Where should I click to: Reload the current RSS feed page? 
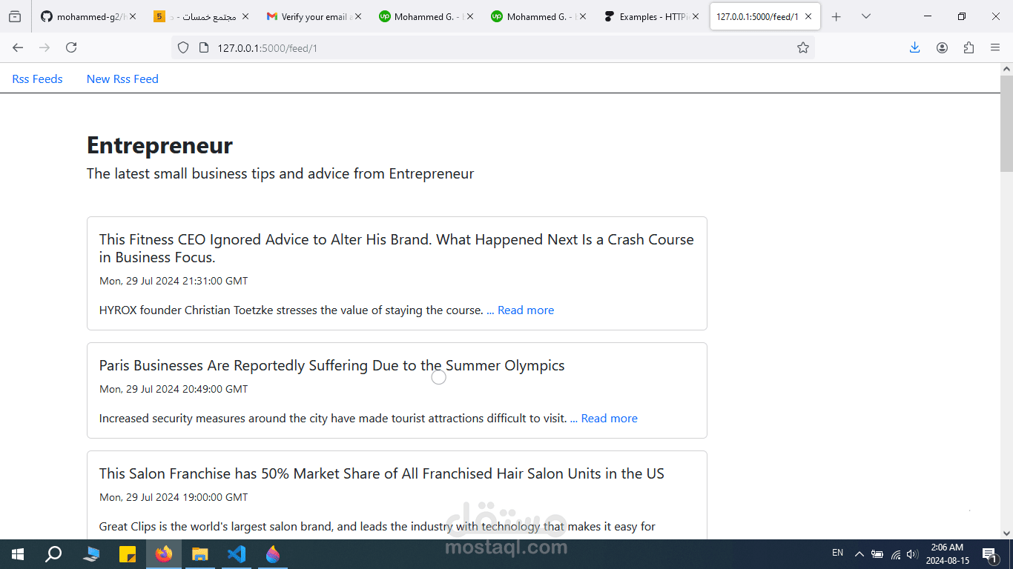pyautogui.click(x=71, y=47)
